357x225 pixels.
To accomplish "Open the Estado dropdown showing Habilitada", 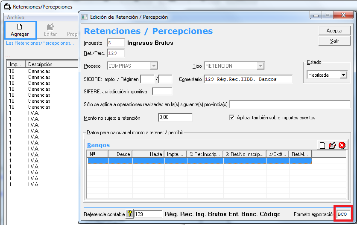I will click(343, 75).
